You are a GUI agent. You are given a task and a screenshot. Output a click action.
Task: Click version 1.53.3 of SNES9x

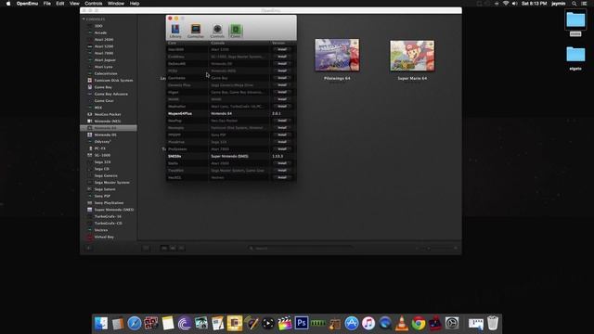point(278,156)
